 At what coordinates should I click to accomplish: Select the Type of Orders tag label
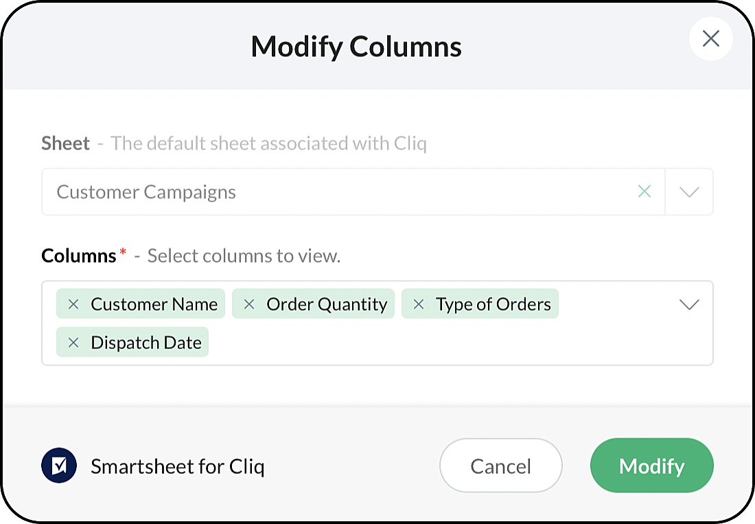coord(493,304)
